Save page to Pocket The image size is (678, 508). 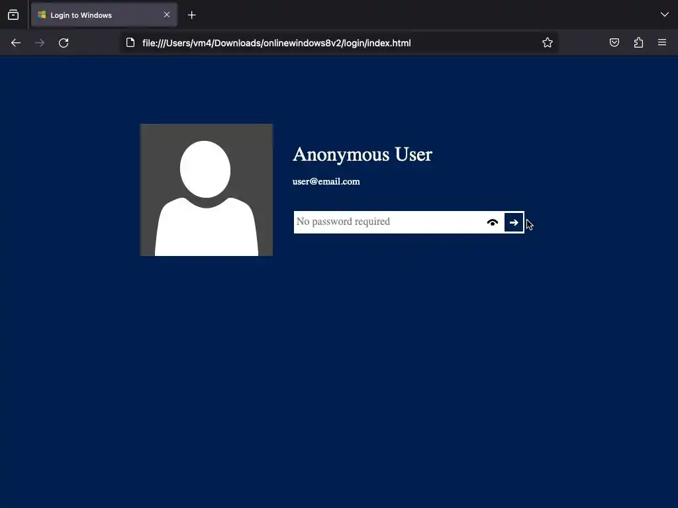pyautogui.click(x=614, y=42)
